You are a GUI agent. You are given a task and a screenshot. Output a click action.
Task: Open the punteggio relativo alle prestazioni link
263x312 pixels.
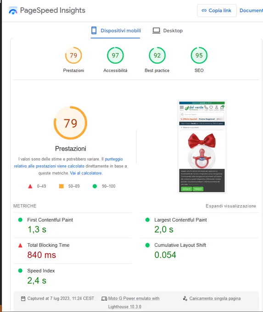point(68,162)
